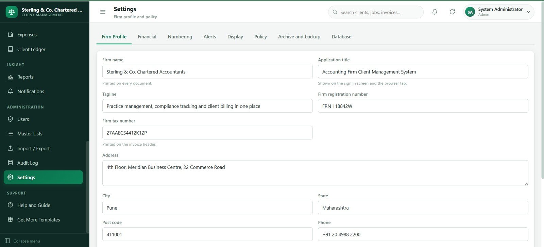The height and width of the screenshot is (247, 544).
Task: Click the SA user avatar
Action: (x=470, y=12)
